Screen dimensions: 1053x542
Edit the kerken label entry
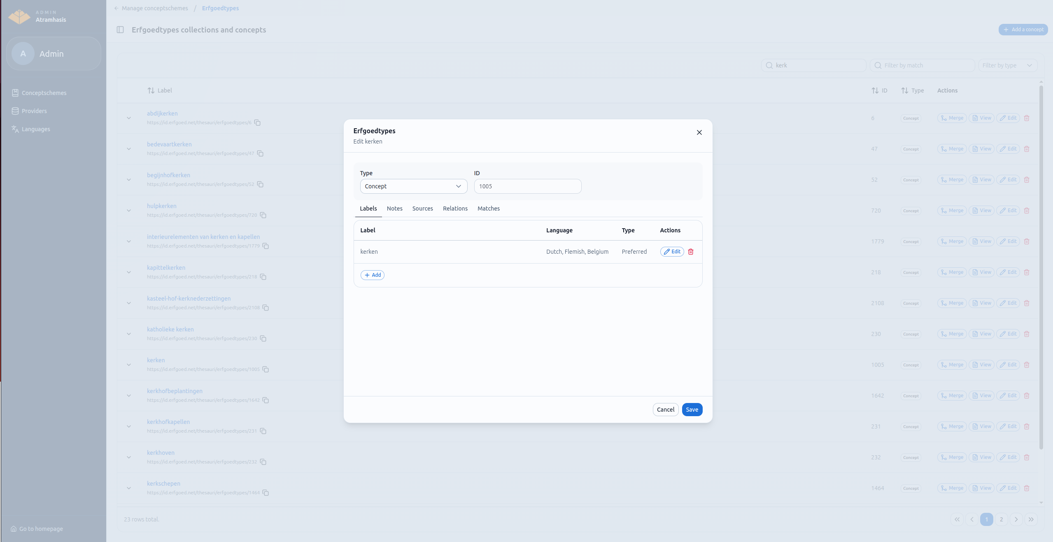[x=672, y=252]
